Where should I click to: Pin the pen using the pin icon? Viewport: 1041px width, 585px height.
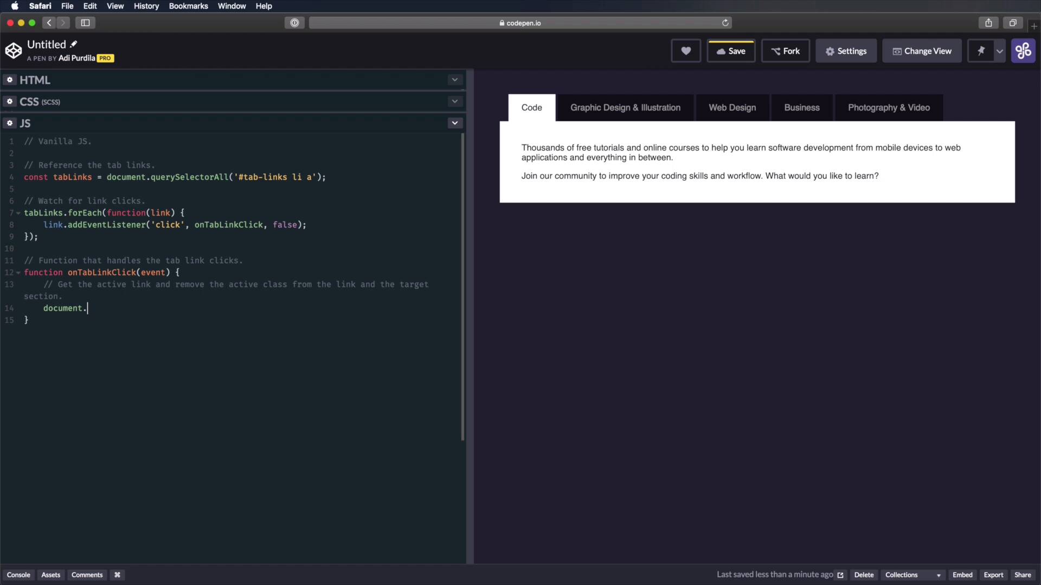982,50
